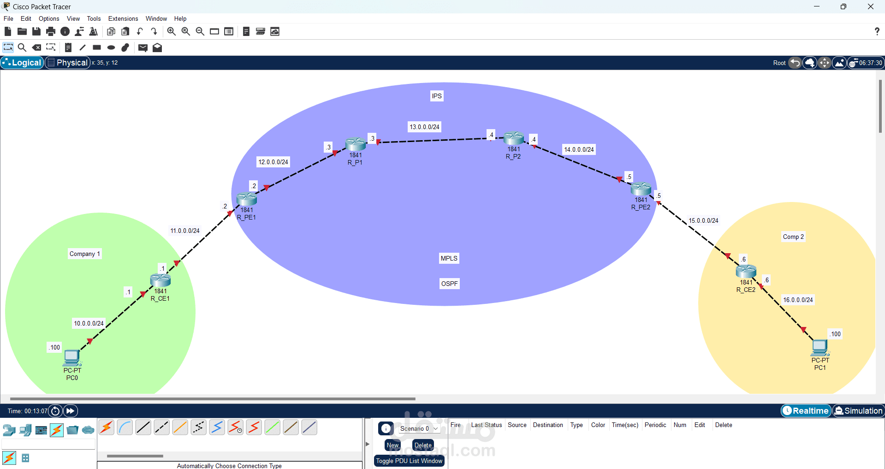
Task: Click Power Cycle Devices reset button
Action: click(55, 410)
